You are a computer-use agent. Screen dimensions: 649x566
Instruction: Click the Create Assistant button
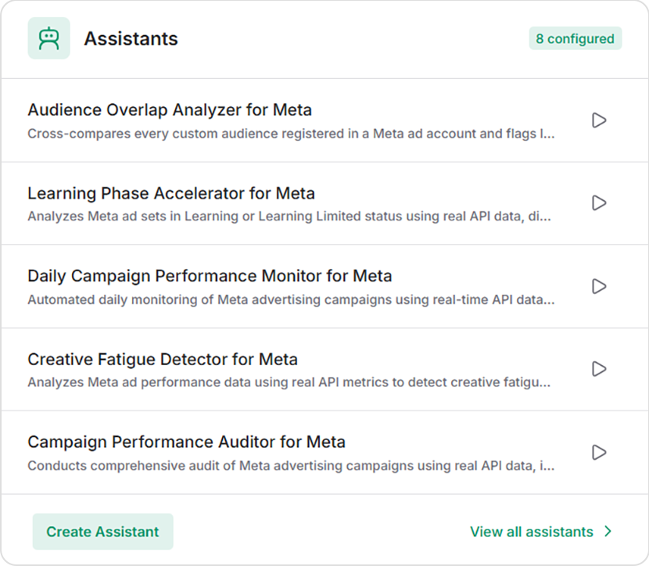pos(102,532)
